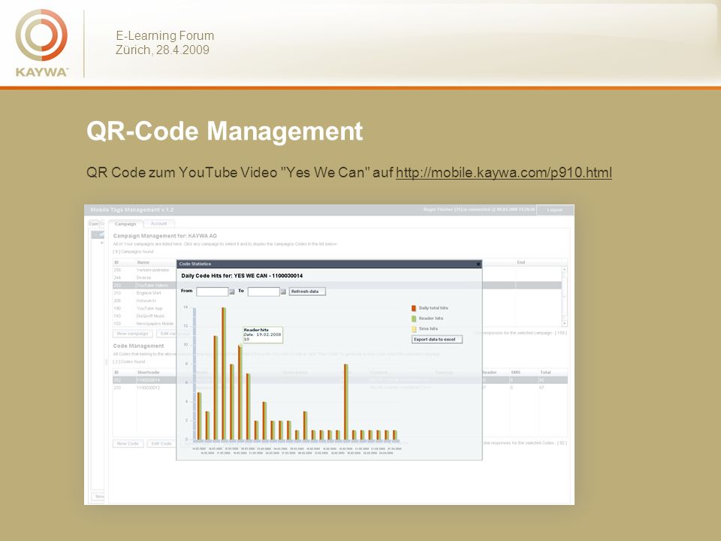This screenshot has height=541, width=721.
Task: Click the SMS column header in codes table
Action: (x=515, y=372)
